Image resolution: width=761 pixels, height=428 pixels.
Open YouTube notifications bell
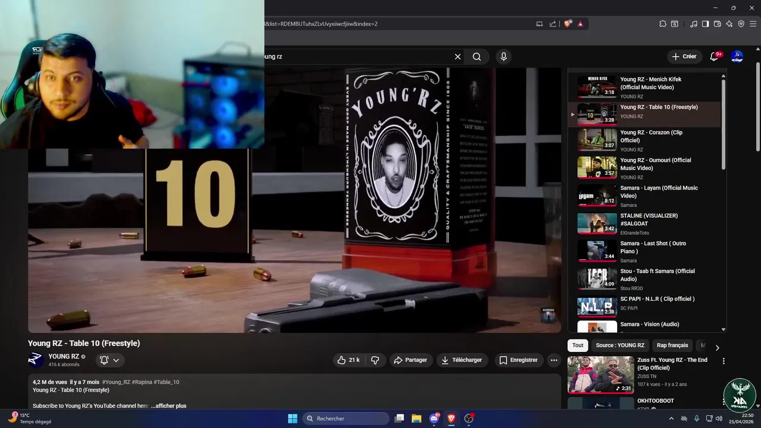tap(715, 56)
